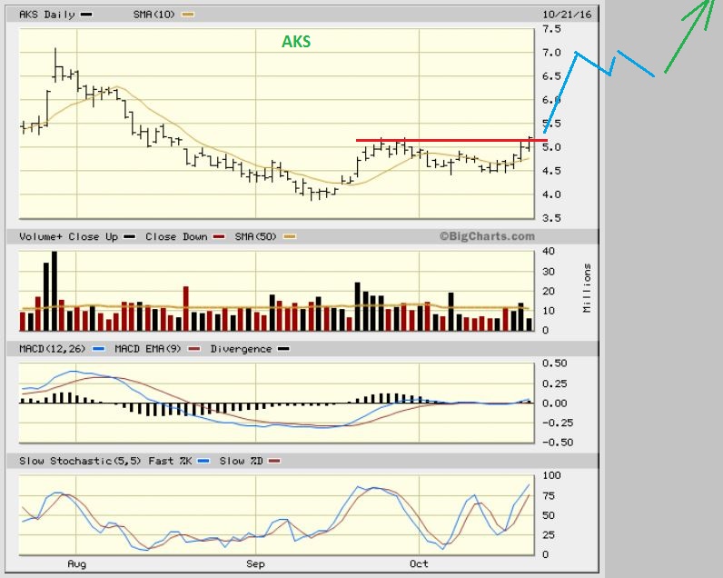The height and width of the screenshot is (578, 723).
Task: Click the "30" volume axis label
Action: (x=549, y=271)
